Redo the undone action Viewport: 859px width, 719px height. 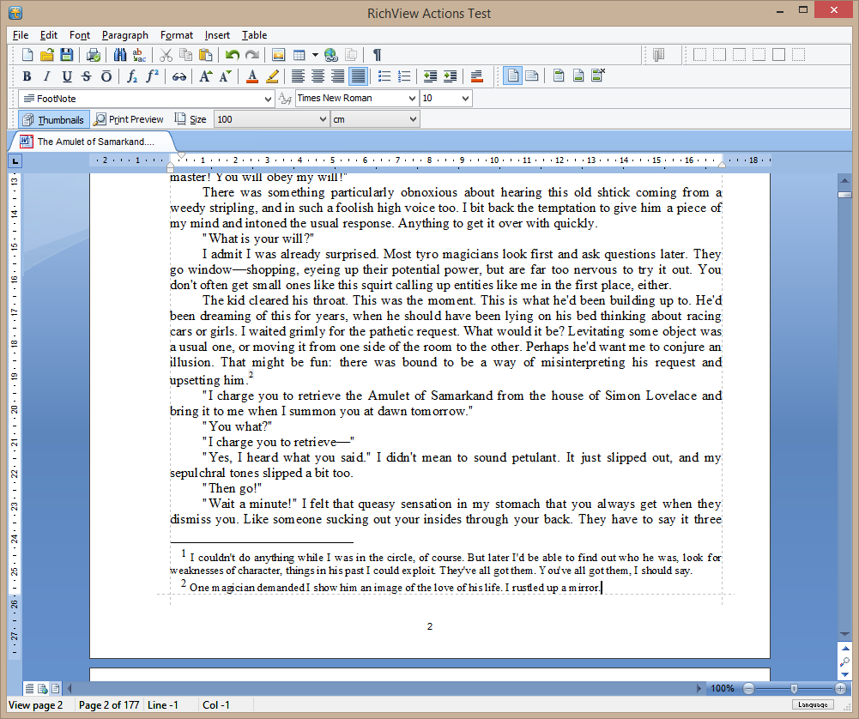(x=252, y=55)
